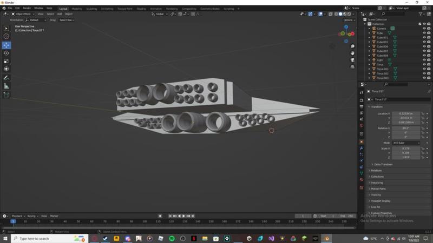Screen dimensions: 433x243
Task: Select the Measure tool
Action: pyautogui.click(x=6, y=86)
